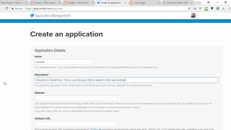Click the Website field label

coord(39,93)
